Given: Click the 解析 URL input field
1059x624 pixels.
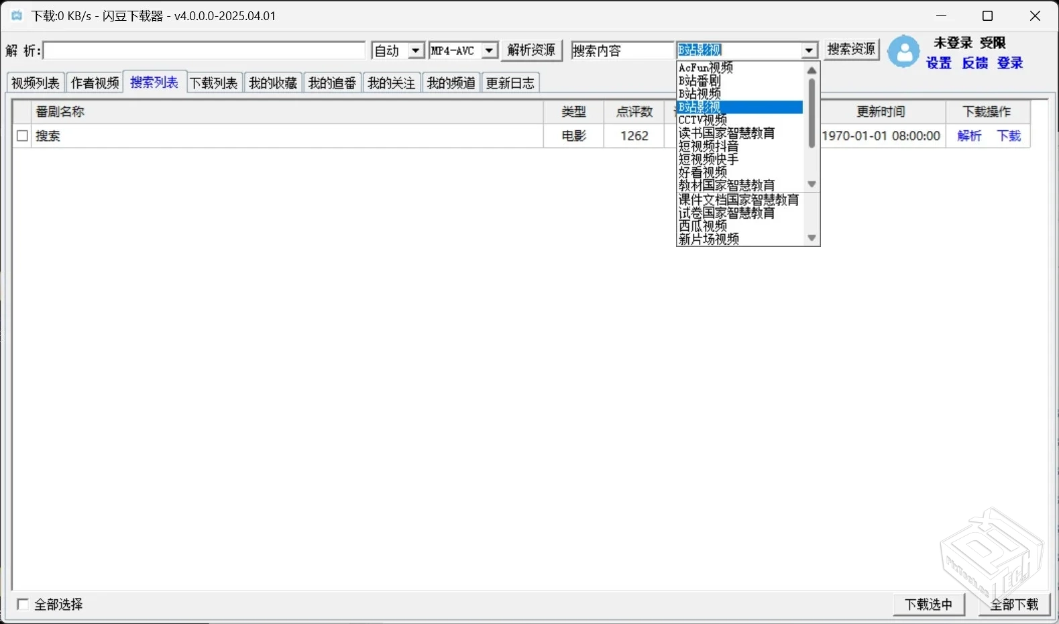Looking at the screenshot, I should (205, 50).
